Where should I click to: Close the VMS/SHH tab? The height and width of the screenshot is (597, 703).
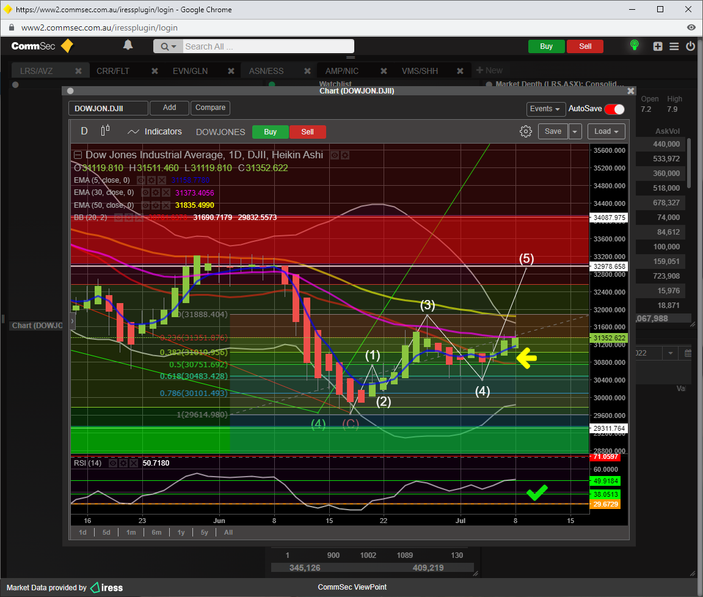pyautogui.click(x=460, y=71)
